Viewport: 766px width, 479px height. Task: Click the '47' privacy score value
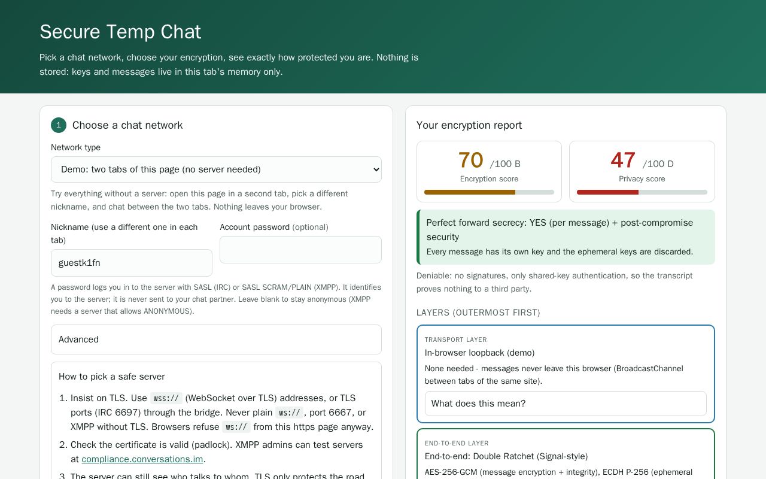click(623, 160)
